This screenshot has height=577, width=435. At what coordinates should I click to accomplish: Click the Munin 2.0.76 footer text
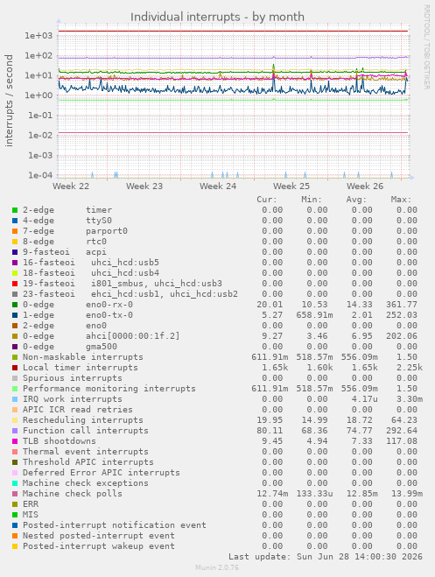217,567
